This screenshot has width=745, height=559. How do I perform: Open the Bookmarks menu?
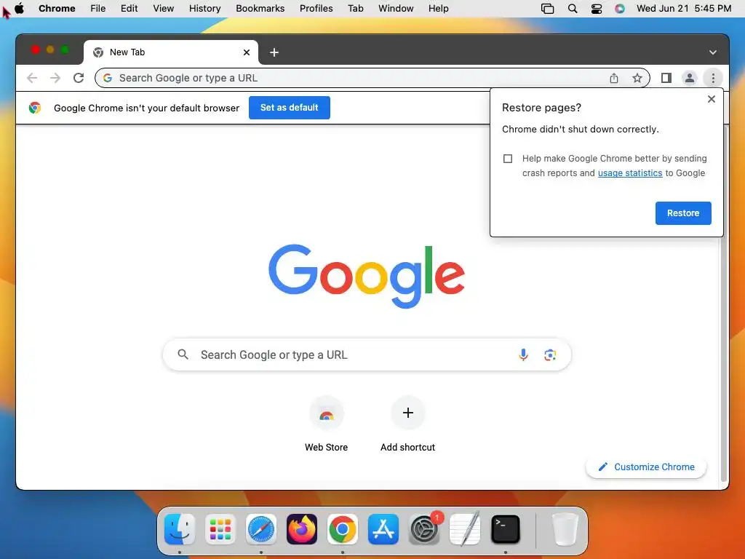260,9
